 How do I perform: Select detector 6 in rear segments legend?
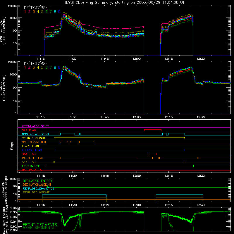47,68
